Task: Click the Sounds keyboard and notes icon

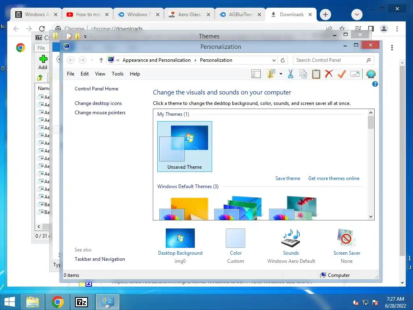Action: pyautogui.click(x=291, y=238)
